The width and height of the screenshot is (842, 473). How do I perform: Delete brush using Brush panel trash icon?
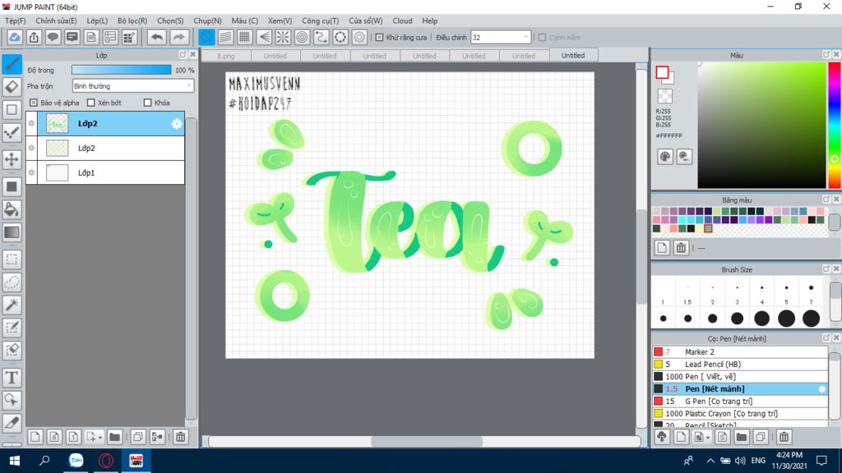(x=784, y=437)
